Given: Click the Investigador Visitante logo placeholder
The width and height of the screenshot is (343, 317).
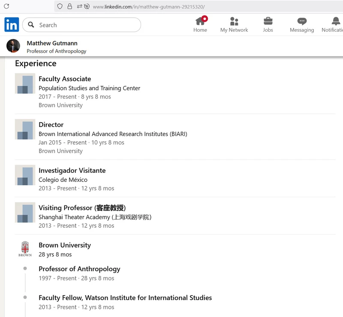Looking at the screenshot, I should point(25,175).
